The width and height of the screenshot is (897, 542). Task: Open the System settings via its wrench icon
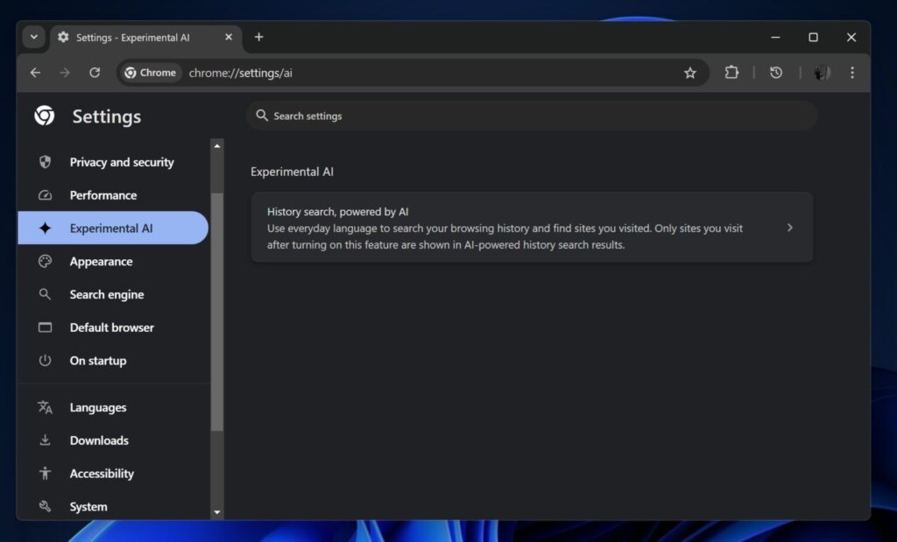click(x=45, y=506)
